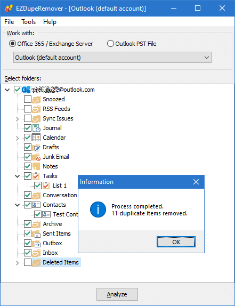Check the Snoozed folder checkbox
This screenshot has width=235, height=306.
[28, 99]
